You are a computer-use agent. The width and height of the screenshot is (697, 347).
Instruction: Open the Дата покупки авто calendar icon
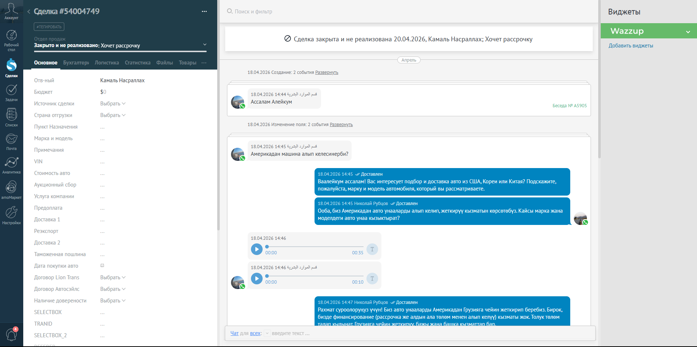tap(102, 266)
